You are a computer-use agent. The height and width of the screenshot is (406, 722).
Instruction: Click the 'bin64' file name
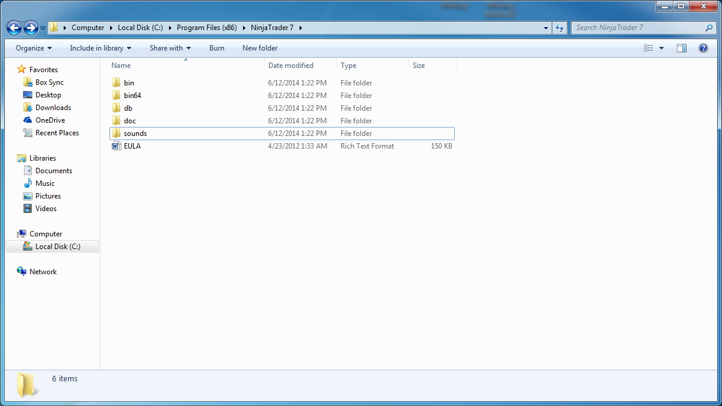coord(132,96)
